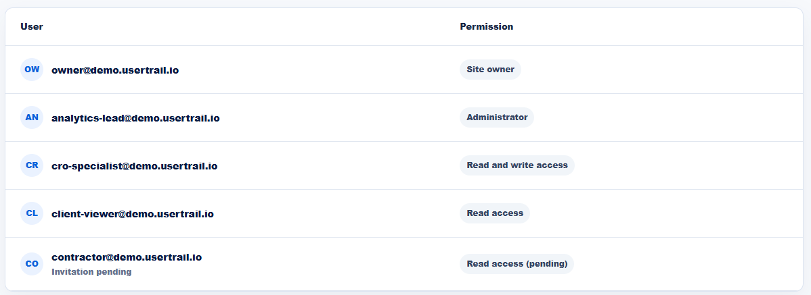Select the owner table row
The image size is (811, 295).
click(x=404, y=70)
